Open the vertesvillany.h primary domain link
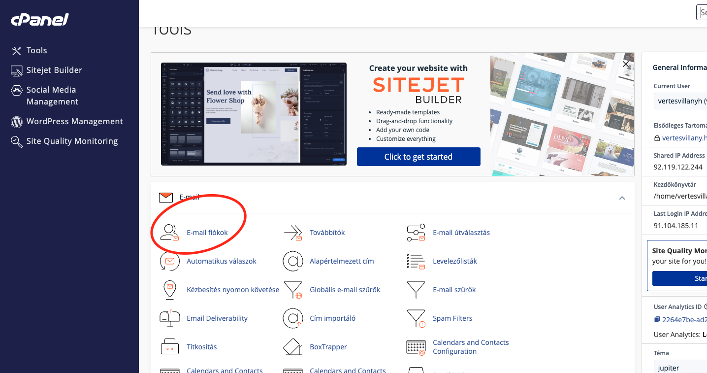The height and width of the screenshot is (373, 707). 684,138
